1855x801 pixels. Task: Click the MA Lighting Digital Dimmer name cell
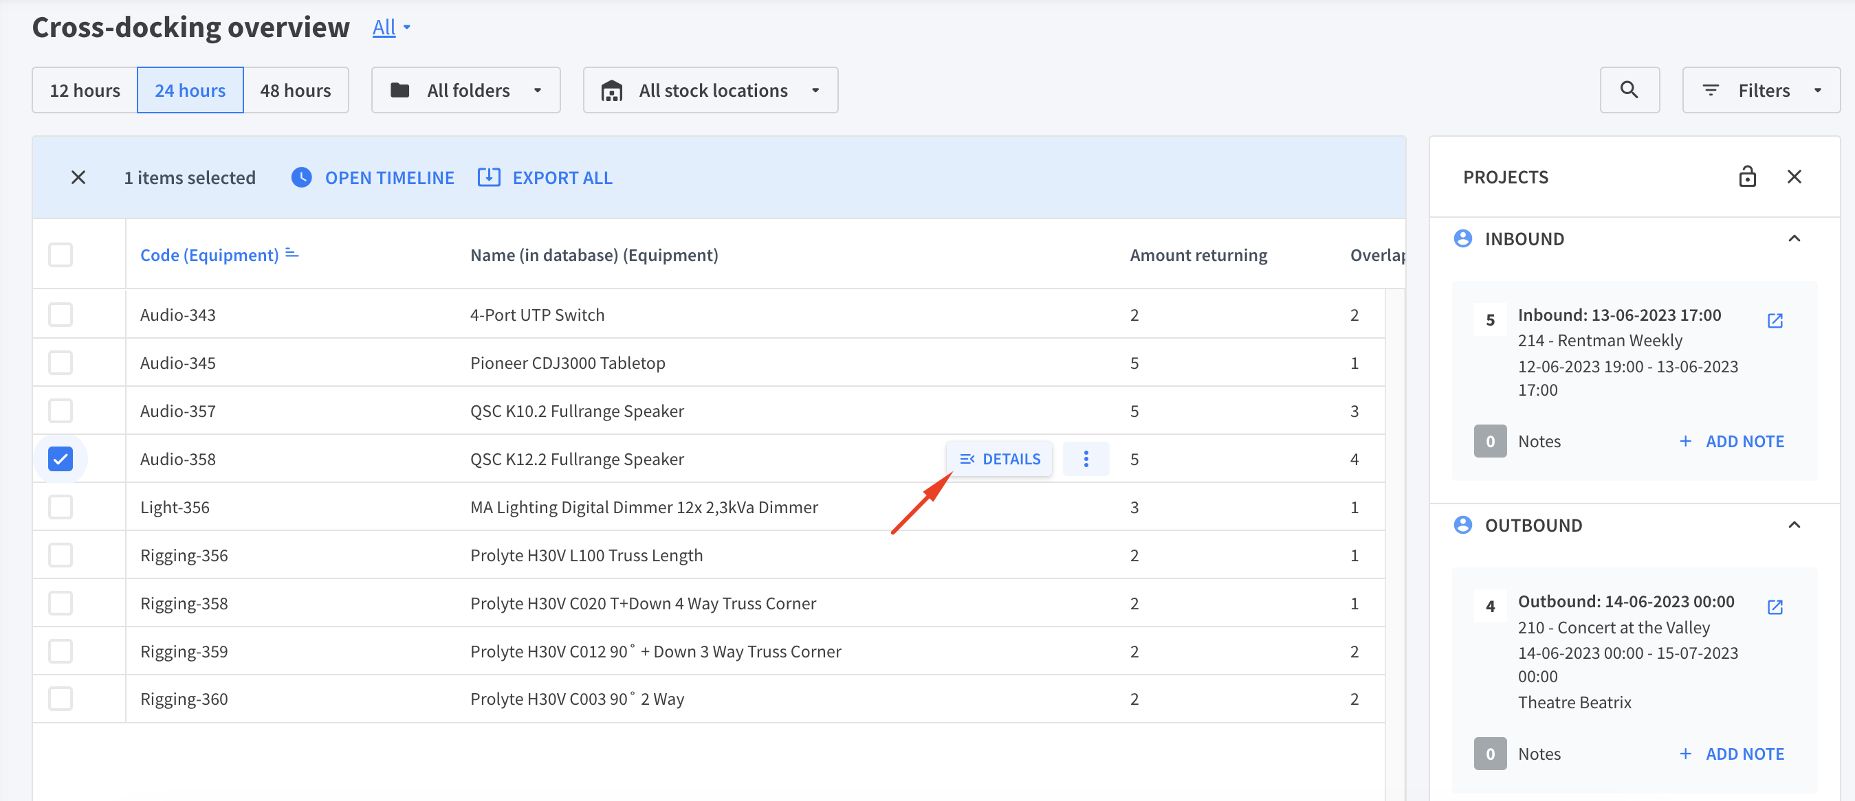[644, 507]
